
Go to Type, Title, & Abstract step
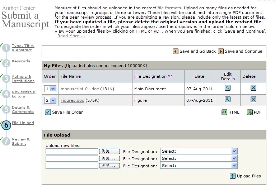point(23,48)
